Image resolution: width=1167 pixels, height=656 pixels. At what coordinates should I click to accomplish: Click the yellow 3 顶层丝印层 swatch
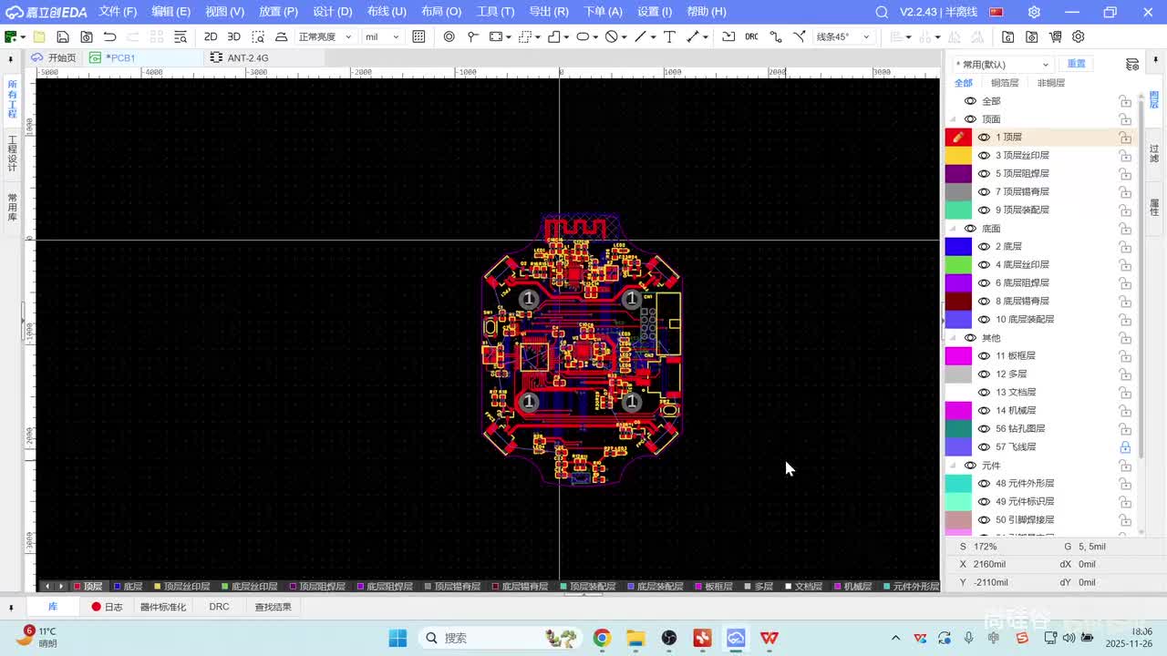(958, 155)
